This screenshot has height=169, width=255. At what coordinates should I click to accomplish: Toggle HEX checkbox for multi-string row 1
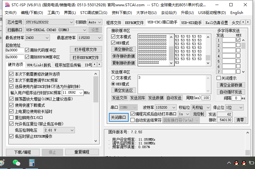(x=238, y=40)
